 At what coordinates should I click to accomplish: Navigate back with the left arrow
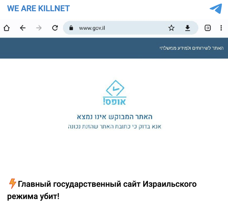pyautogui.click(x=23, y=28)
